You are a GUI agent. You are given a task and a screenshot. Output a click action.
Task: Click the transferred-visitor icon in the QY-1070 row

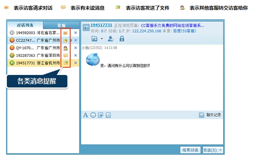click(65, 48)
